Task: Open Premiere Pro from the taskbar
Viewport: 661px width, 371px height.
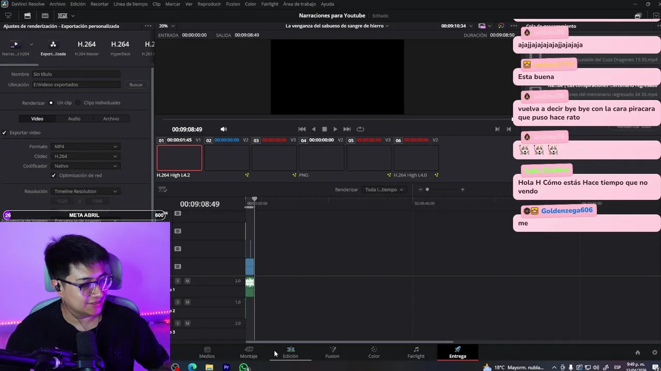Action: coord(226,367)
